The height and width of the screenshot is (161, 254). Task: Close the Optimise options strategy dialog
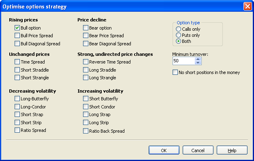click(248, 6)
